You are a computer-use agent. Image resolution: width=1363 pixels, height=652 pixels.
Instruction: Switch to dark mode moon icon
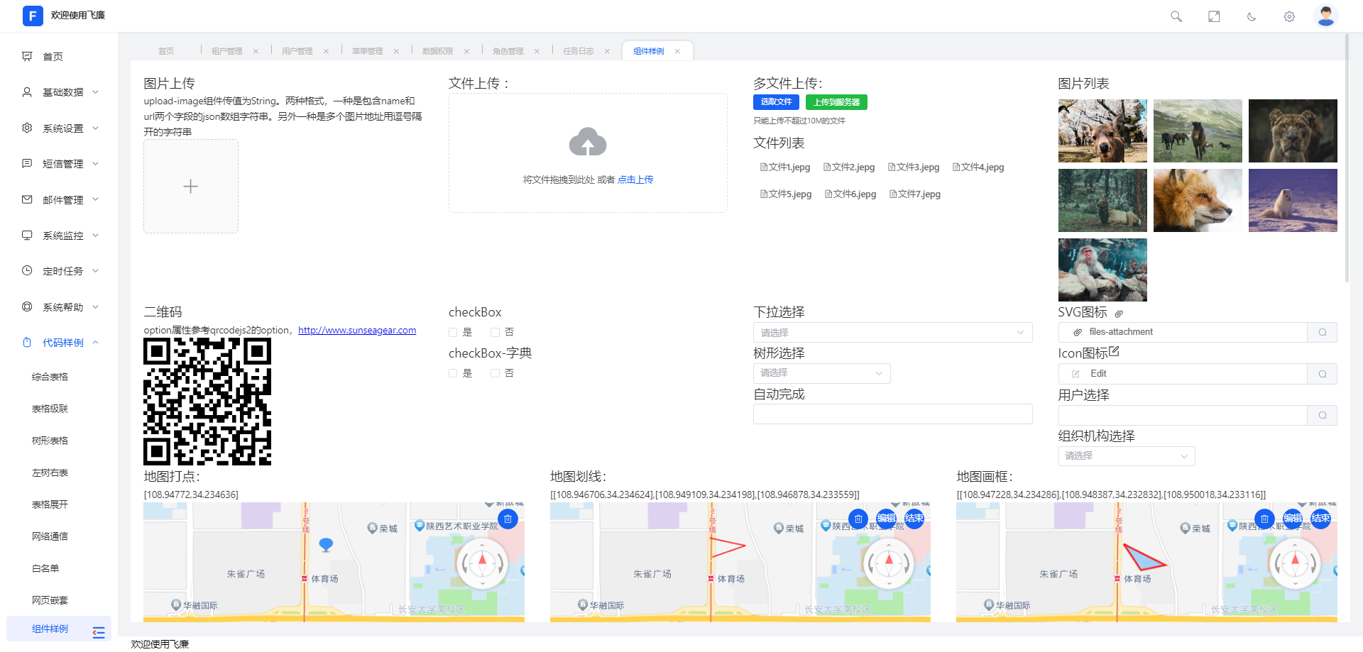coord(1252,16)
